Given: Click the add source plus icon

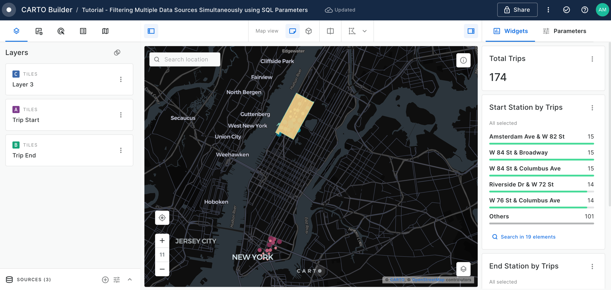Looking at the screenshot, I should pyautogui.click(x=105, y=280).
